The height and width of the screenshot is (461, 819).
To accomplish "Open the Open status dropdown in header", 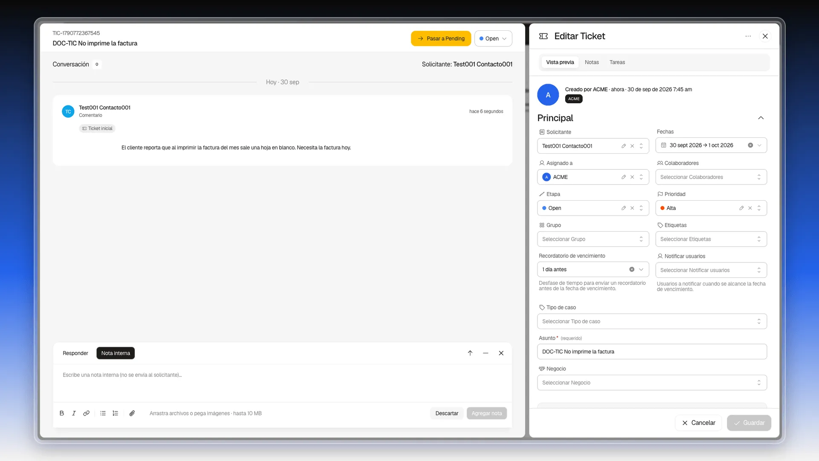I will click(493, 38).
